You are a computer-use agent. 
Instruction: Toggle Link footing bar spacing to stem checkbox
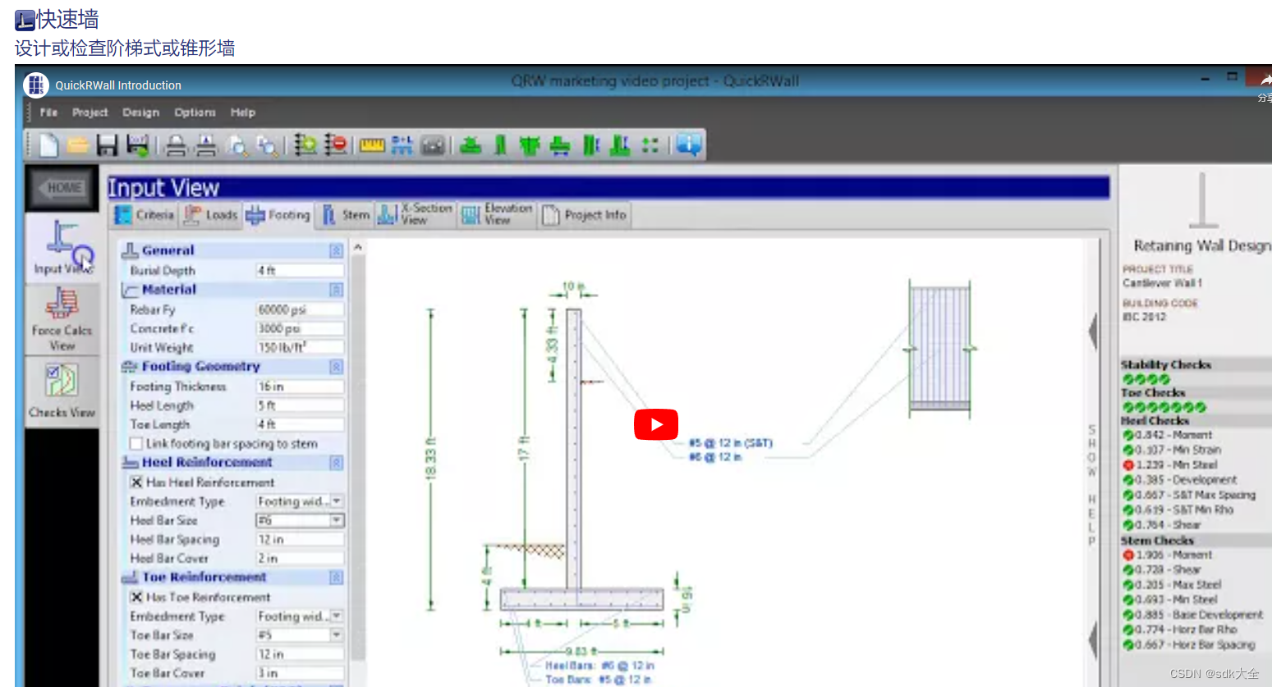point(136,444)
